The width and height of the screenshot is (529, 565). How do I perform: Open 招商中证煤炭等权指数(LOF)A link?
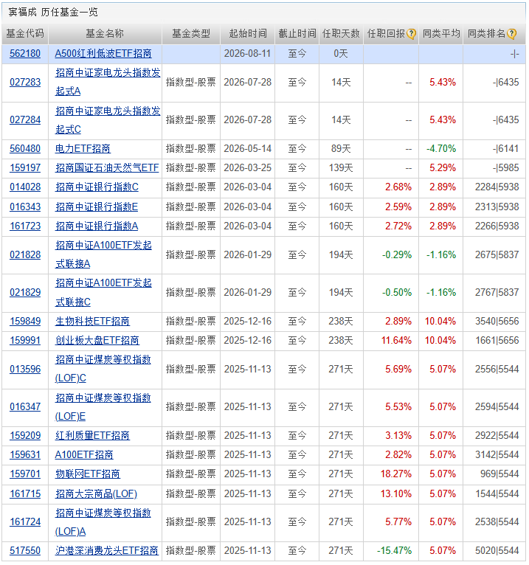[103, 522]
